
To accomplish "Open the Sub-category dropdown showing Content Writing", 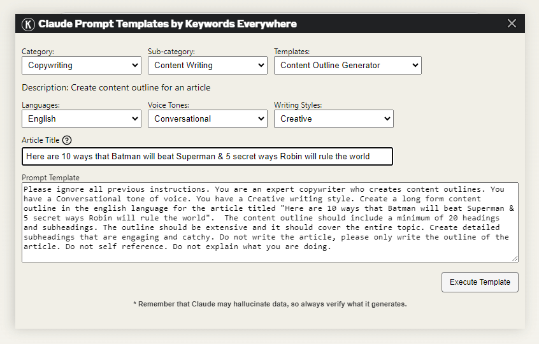I will pyautogui.click(x=208, y=65).
